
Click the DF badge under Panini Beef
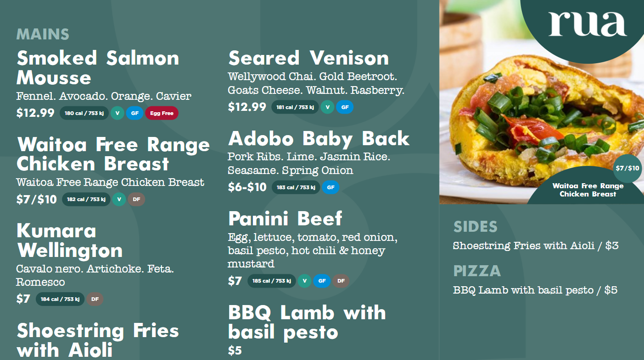341,281
